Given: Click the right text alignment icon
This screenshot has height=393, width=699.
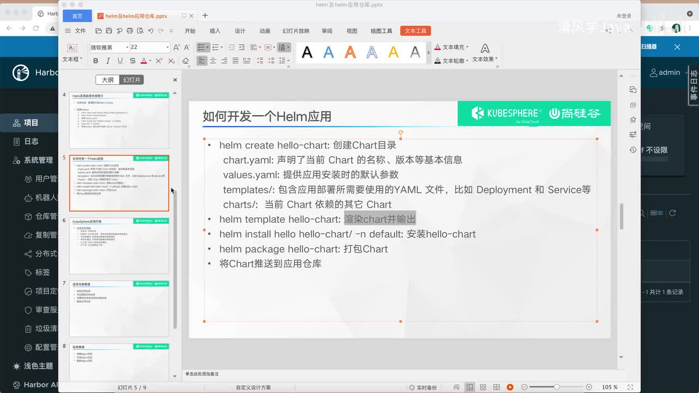Looking at the screenshot, I should tap(224, 61).
